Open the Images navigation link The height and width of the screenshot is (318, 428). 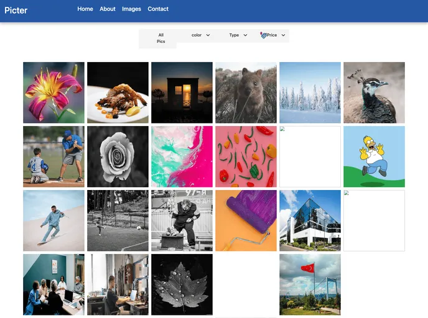point(131,9)
